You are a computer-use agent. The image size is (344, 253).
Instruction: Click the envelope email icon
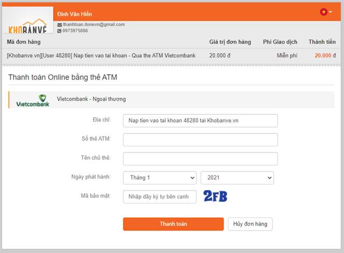pyautogui.click(x=60, y=25)
